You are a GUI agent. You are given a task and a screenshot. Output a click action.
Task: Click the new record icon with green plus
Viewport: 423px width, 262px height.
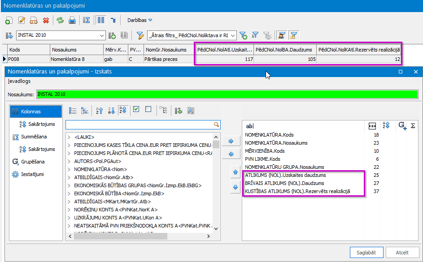(9, 21)
